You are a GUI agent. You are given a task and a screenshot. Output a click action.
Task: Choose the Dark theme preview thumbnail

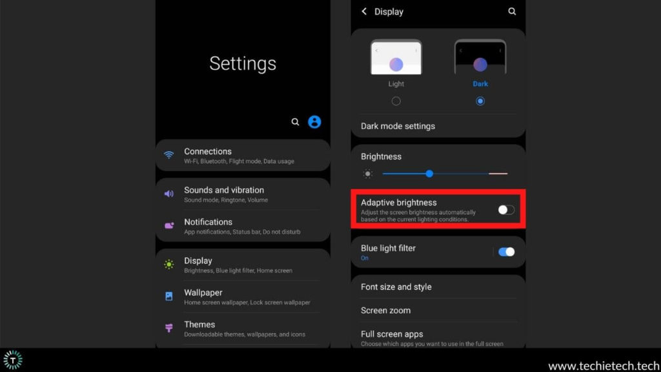pos(480,57)
